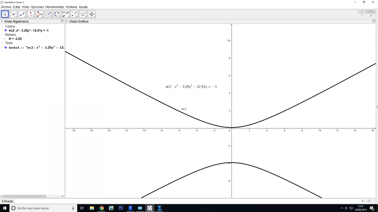The width and height of the screenshot is (378, 212).
Task: Toggle visibility of conic ec2
Action: pyautogui.click(x=6, y=30)
